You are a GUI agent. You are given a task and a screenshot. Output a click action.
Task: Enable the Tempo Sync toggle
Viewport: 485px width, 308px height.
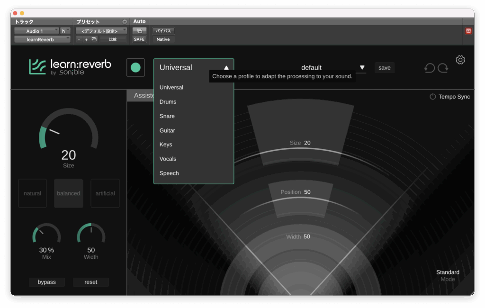432,97
